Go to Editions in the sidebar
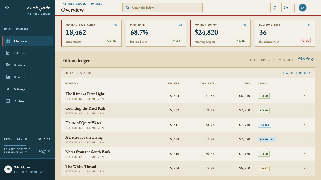Viewport: 321px width, 180px height. point(27,53)
